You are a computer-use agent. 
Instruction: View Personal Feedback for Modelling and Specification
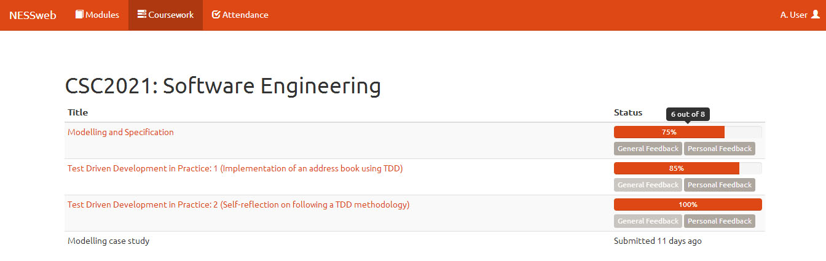tap(720, 149)
